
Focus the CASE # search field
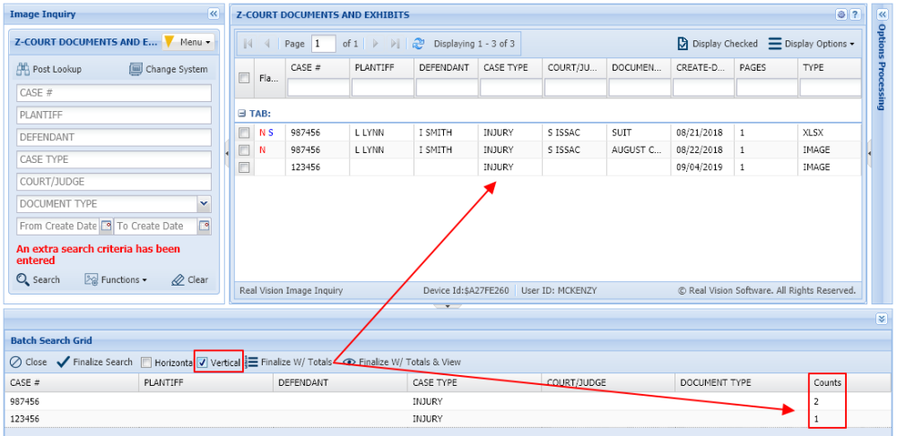click(x=114, y=93)
